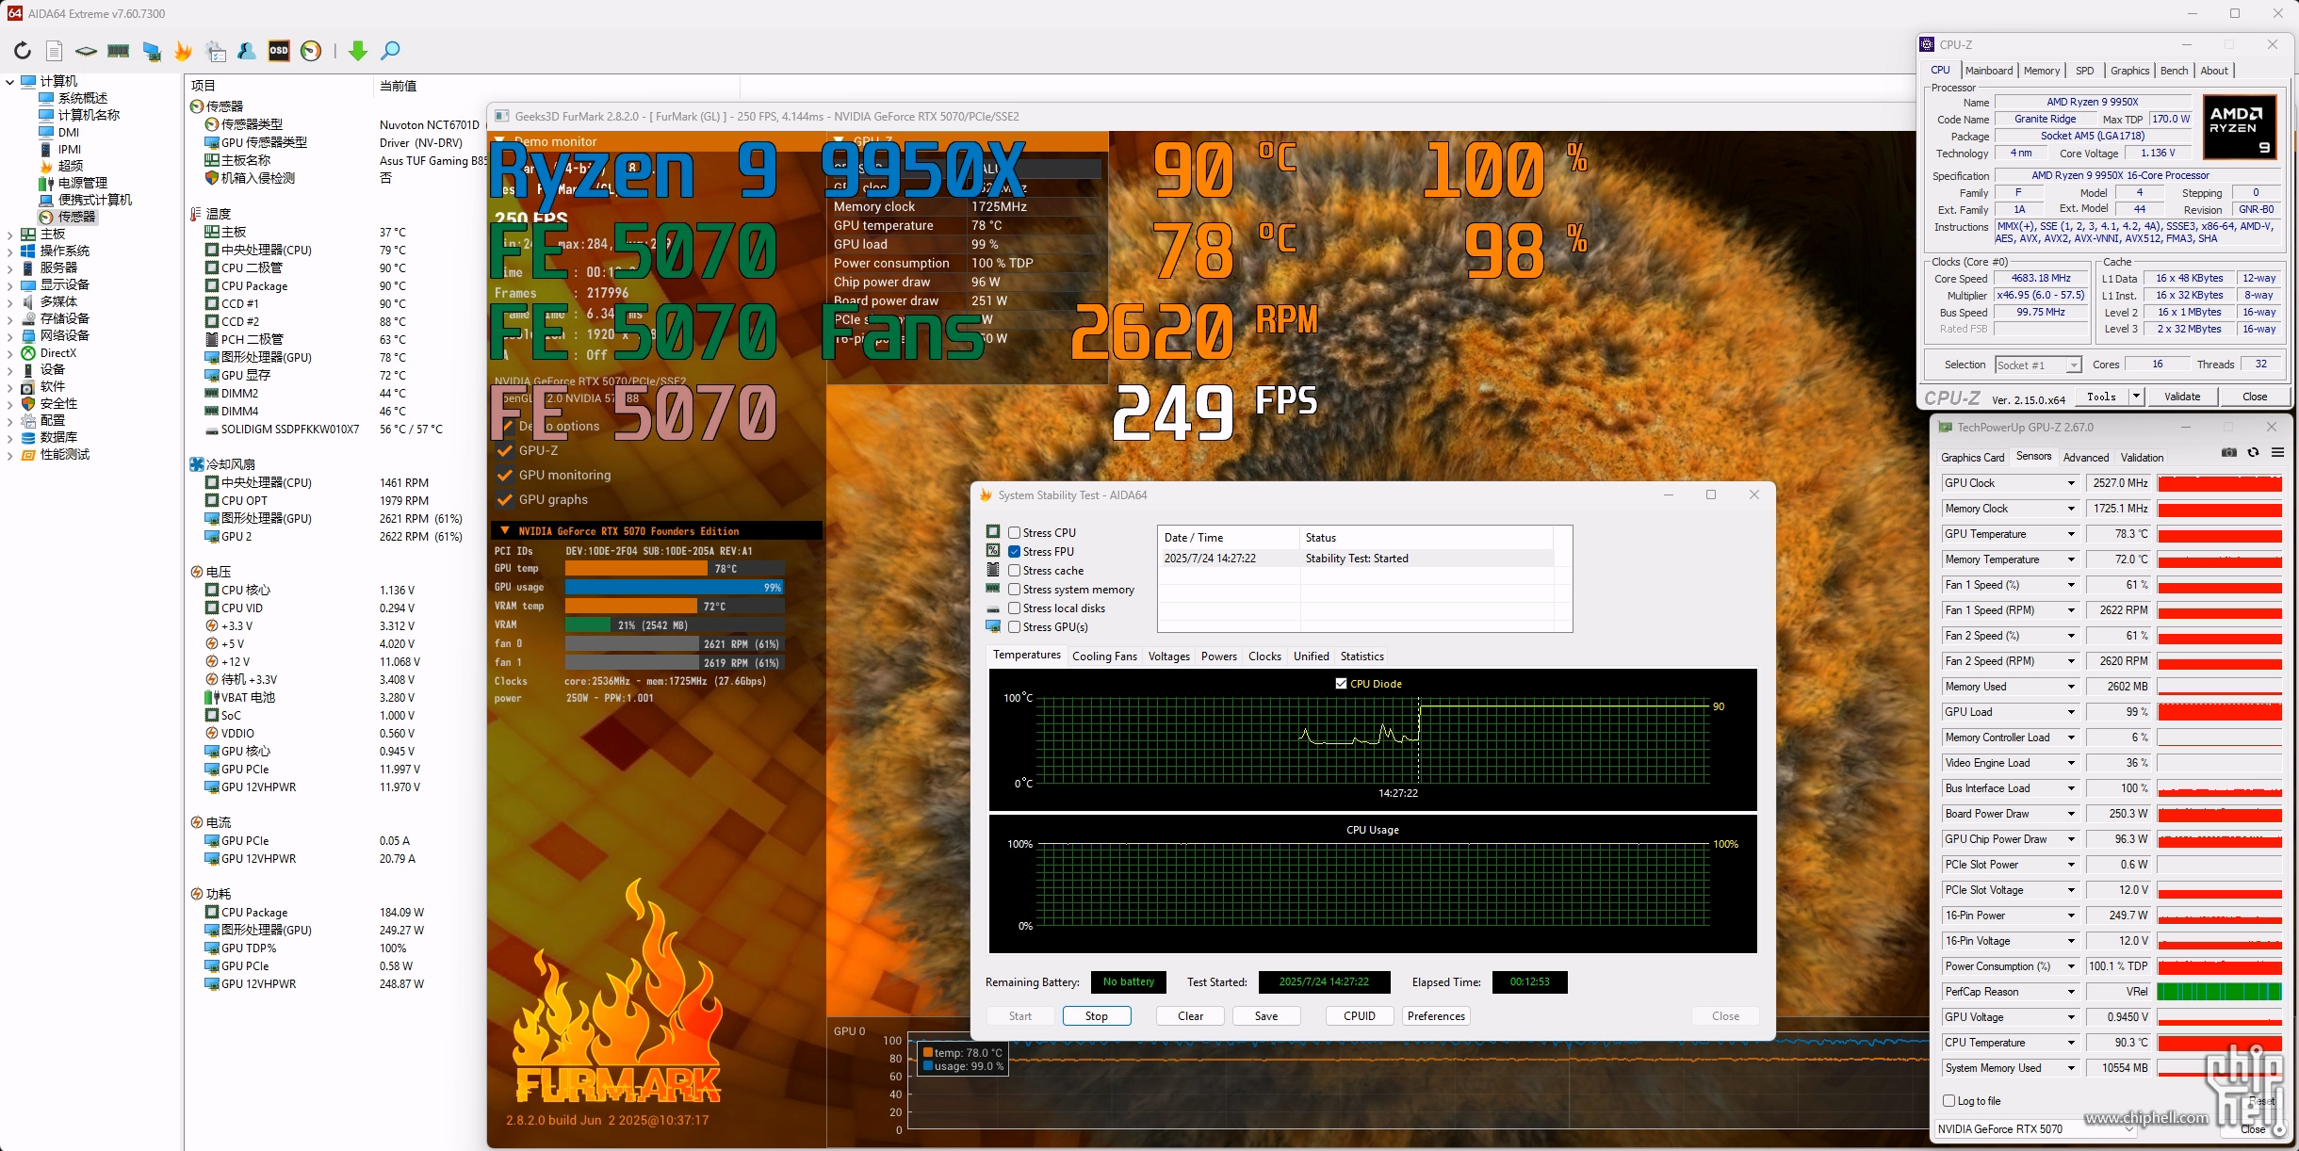Open the flame stability test toolbar icon
This screenshot has width=2299, height=1151.
pyautogui.click(x=184, y=51)
